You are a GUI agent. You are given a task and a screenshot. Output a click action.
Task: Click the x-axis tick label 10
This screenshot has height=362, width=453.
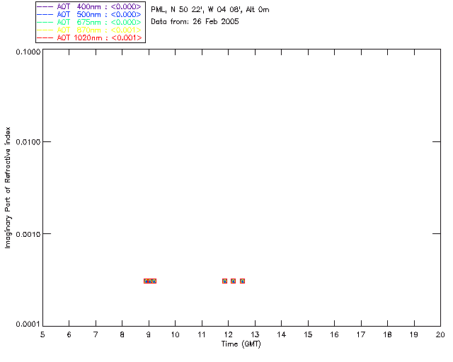click(175, 334)
